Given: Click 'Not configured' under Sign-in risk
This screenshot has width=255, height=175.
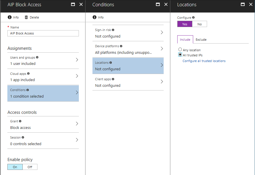Looking at the screenshot, I should (x=108, y=36).
